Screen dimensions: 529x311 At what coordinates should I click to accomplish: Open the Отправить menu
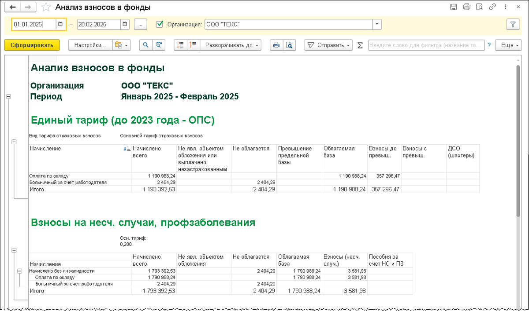click(x=328, y=45)
